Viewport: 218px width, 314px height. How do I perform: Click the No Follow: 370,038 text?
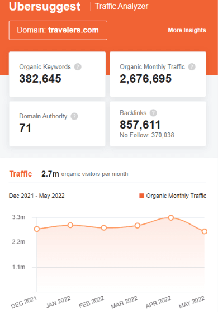(147, 135)
